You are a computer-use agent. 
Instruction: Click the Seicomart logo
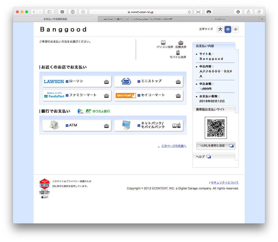tap(126, 96)
